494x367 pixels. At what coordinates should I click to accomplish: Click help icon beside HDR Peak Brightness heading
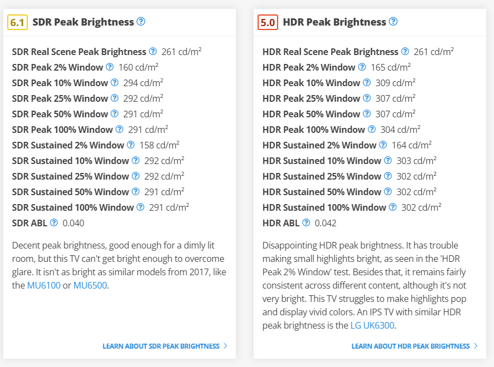point(393,22)
